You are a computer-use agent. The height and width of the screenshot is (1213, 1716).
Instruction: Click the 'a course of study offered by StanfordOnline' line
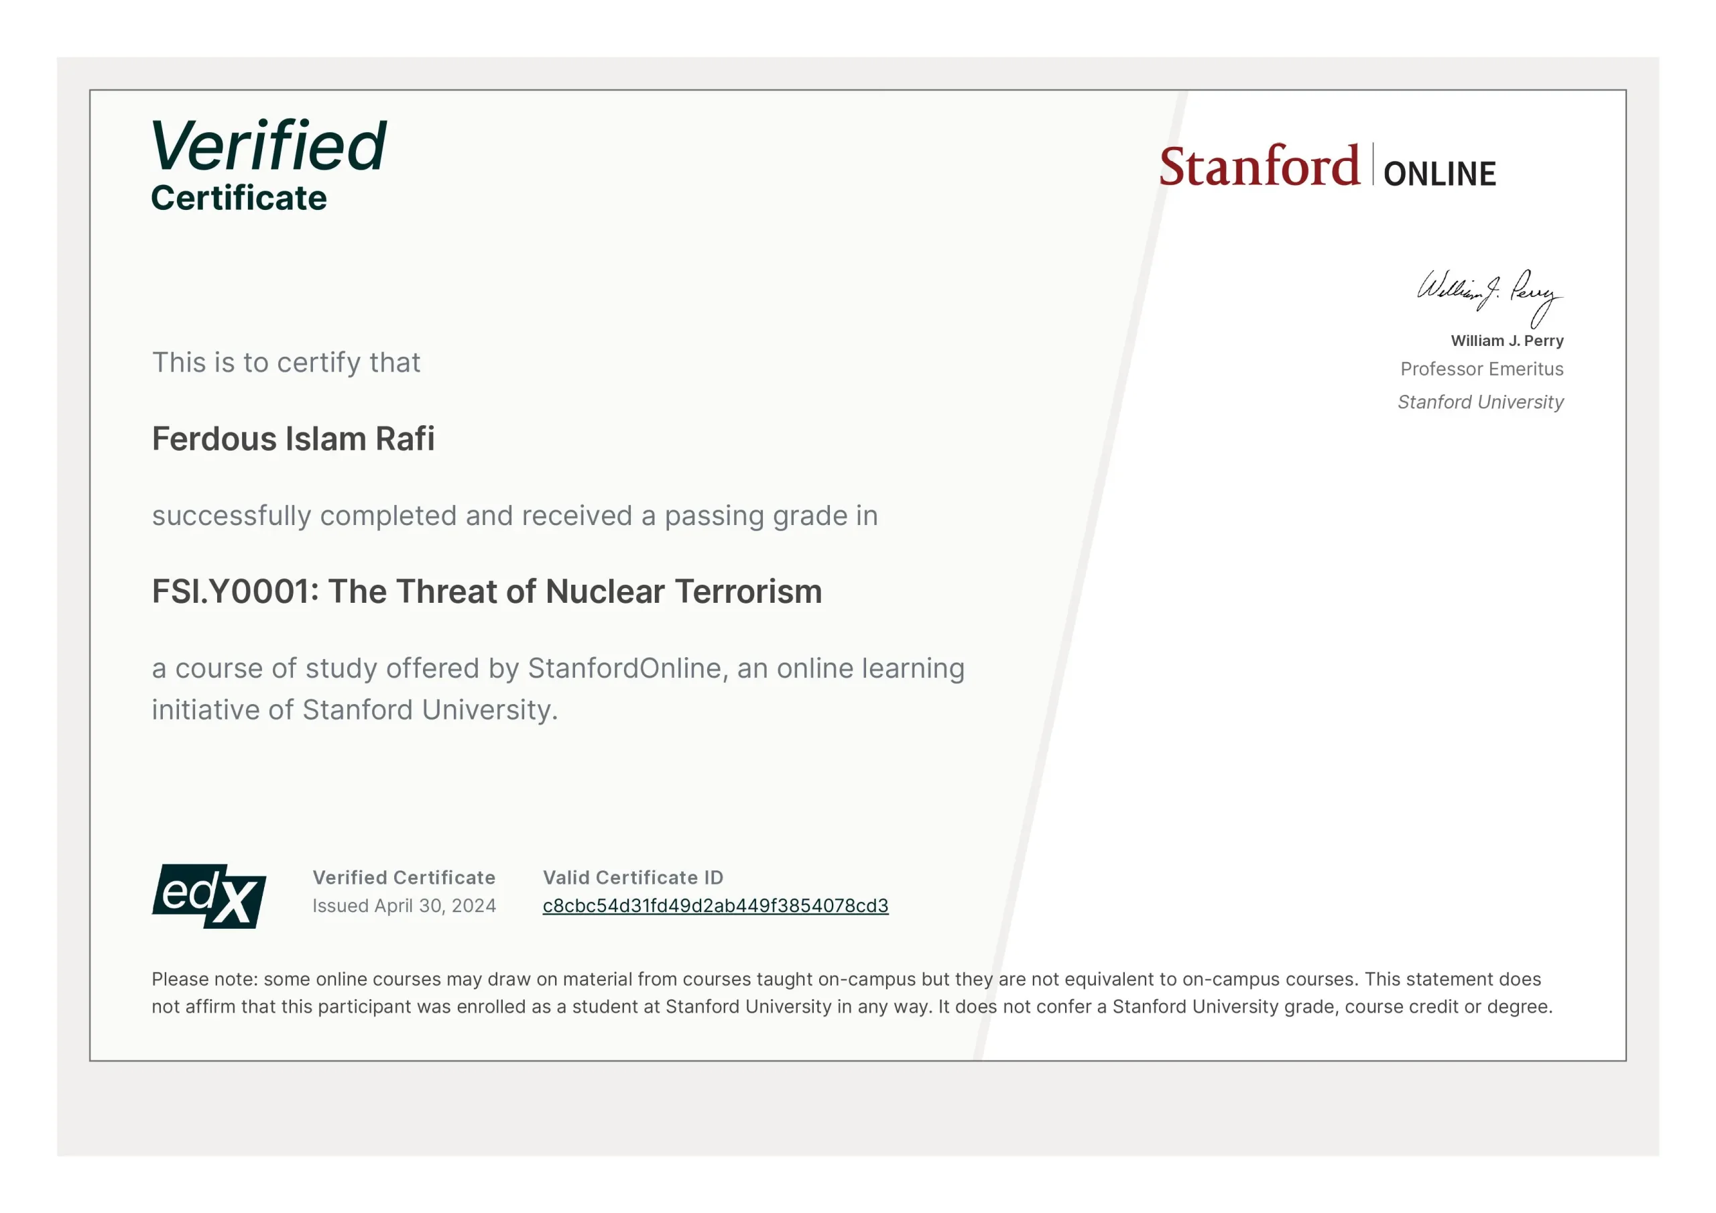558,669
